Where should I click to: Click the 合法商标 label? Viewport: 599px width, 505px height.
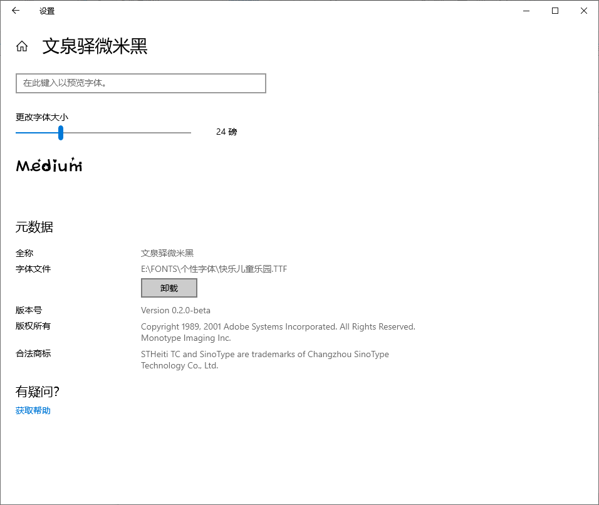[33, 353]
